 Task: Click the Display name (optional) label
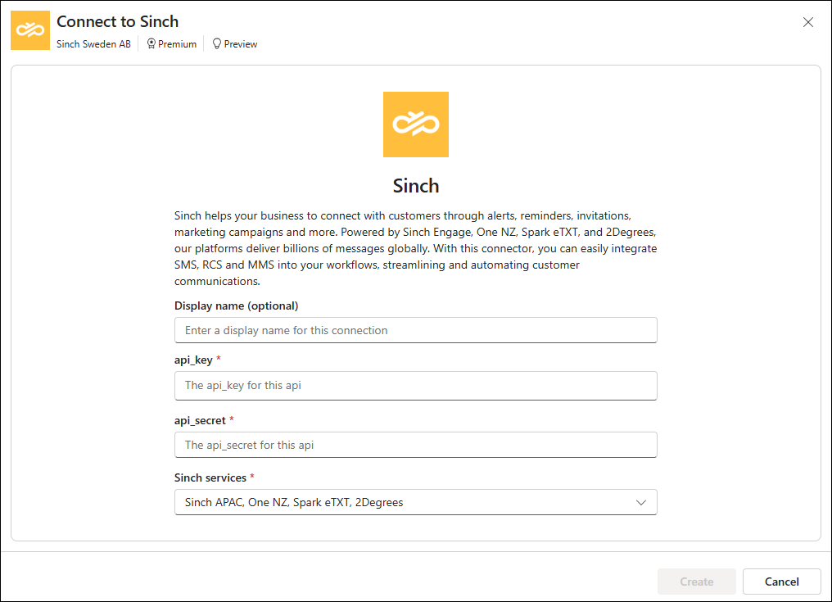236,306
